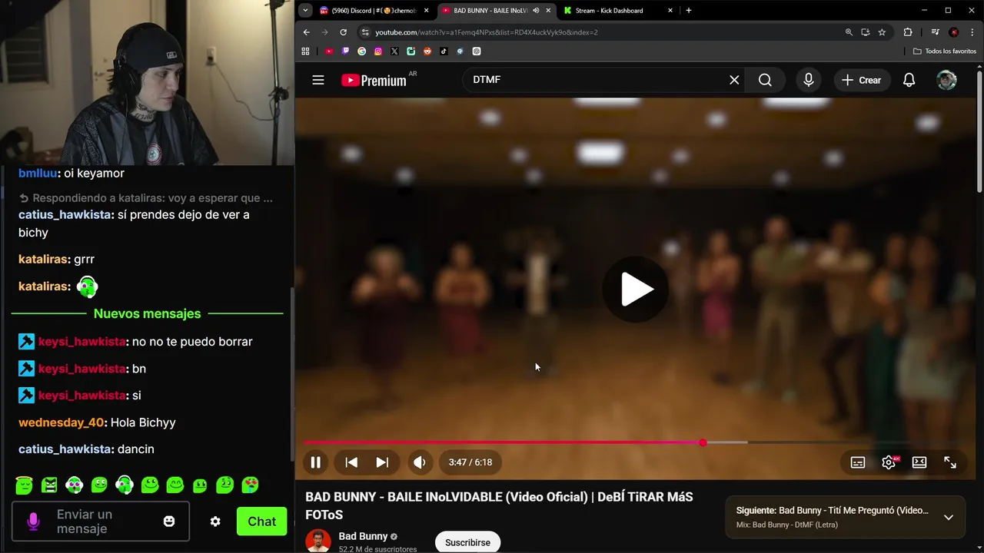Mute the YouTube tab's audio indicator
This screenshot has height=553, width=984.
536,10
